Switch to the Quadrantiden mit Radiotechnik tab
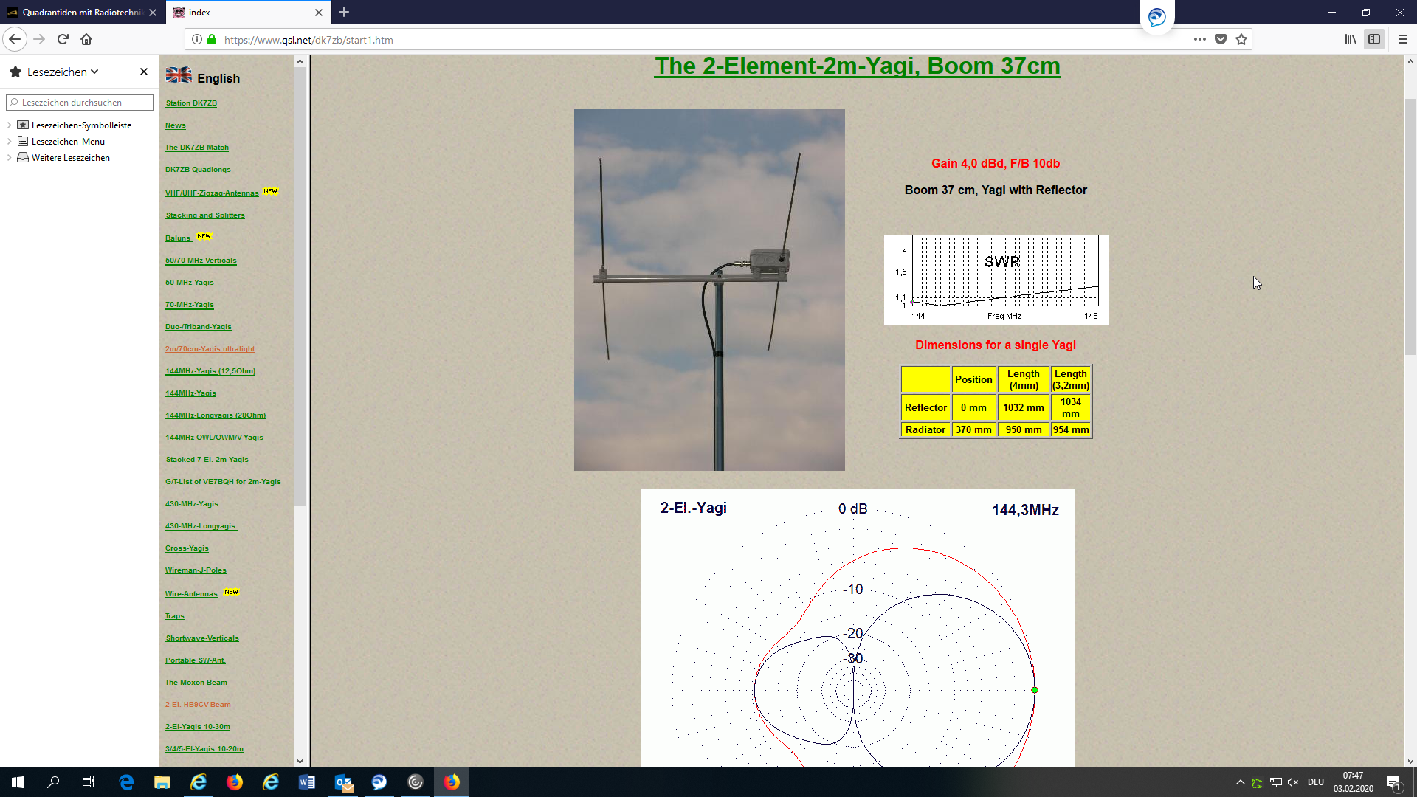1417x797 pixels. [82, 13]
